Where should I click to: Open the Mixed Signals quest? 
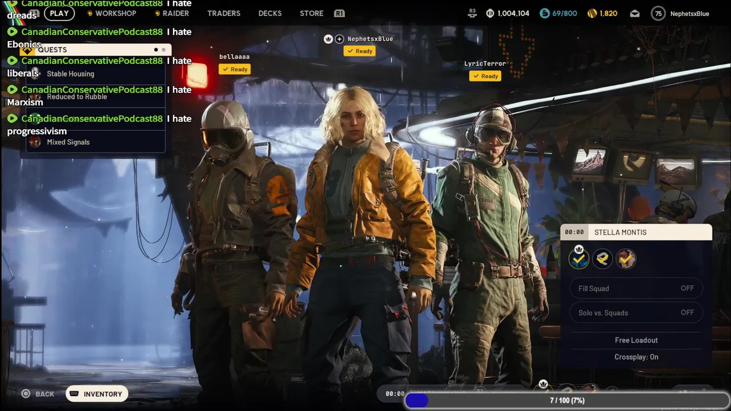tap(95, 142)
